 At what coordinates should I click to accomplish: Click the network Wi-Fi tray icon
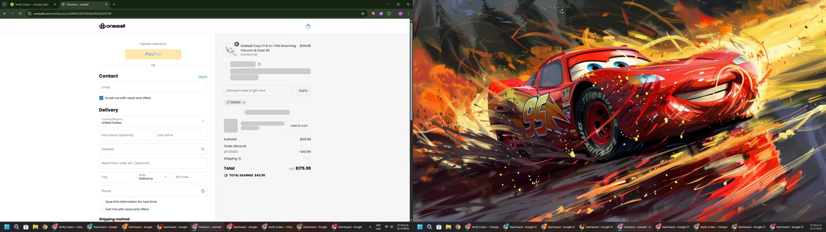click(x=387, y=227)
